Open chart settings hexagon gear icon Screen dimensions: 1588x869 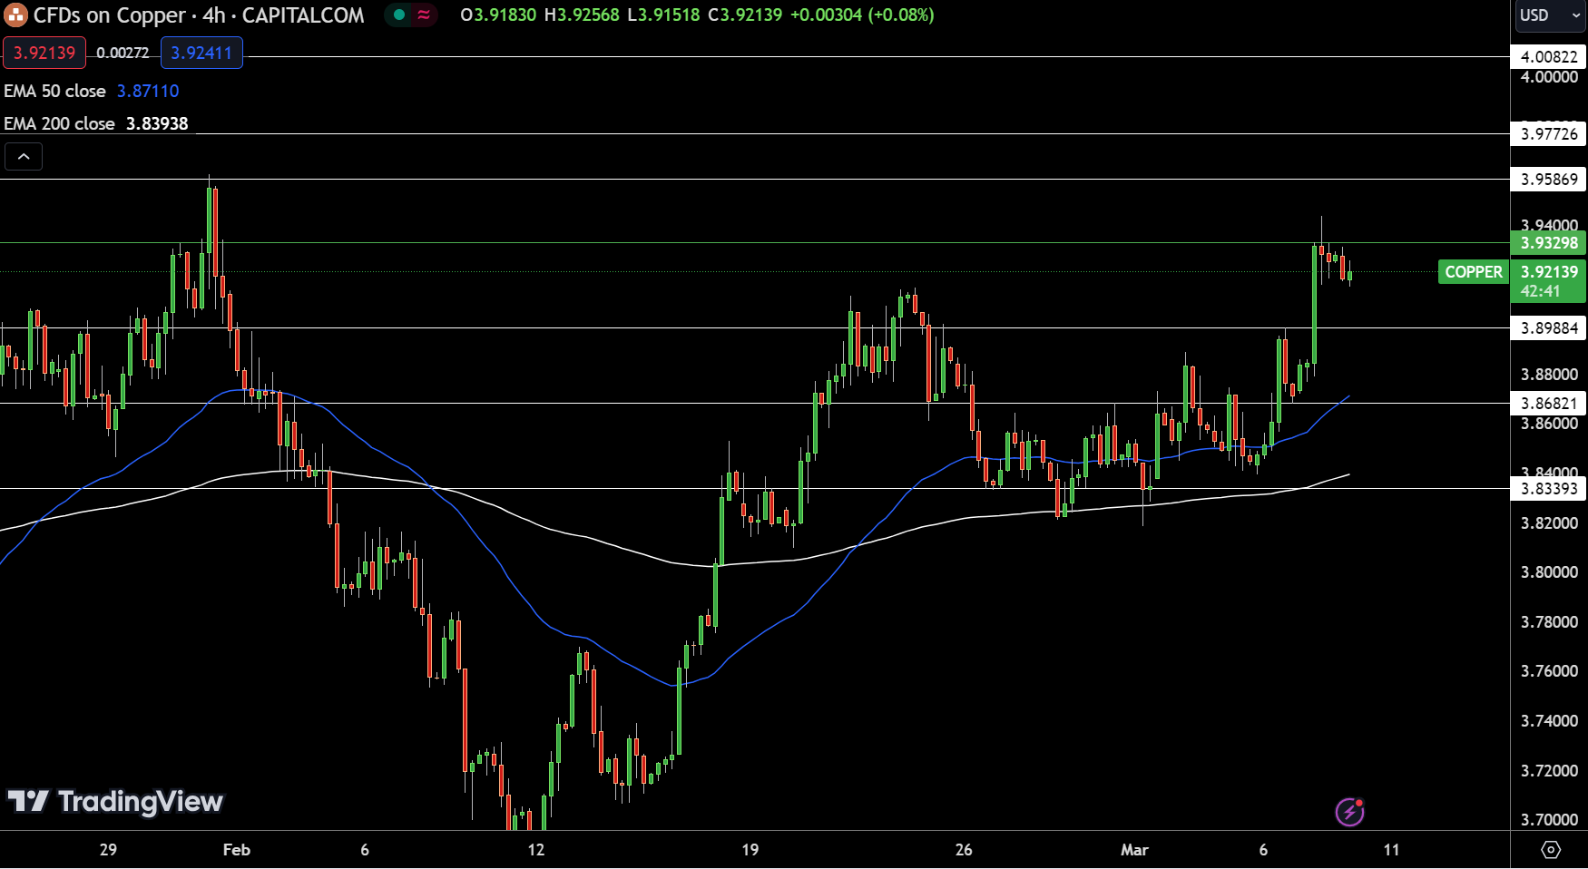(x=1551, y=850)
